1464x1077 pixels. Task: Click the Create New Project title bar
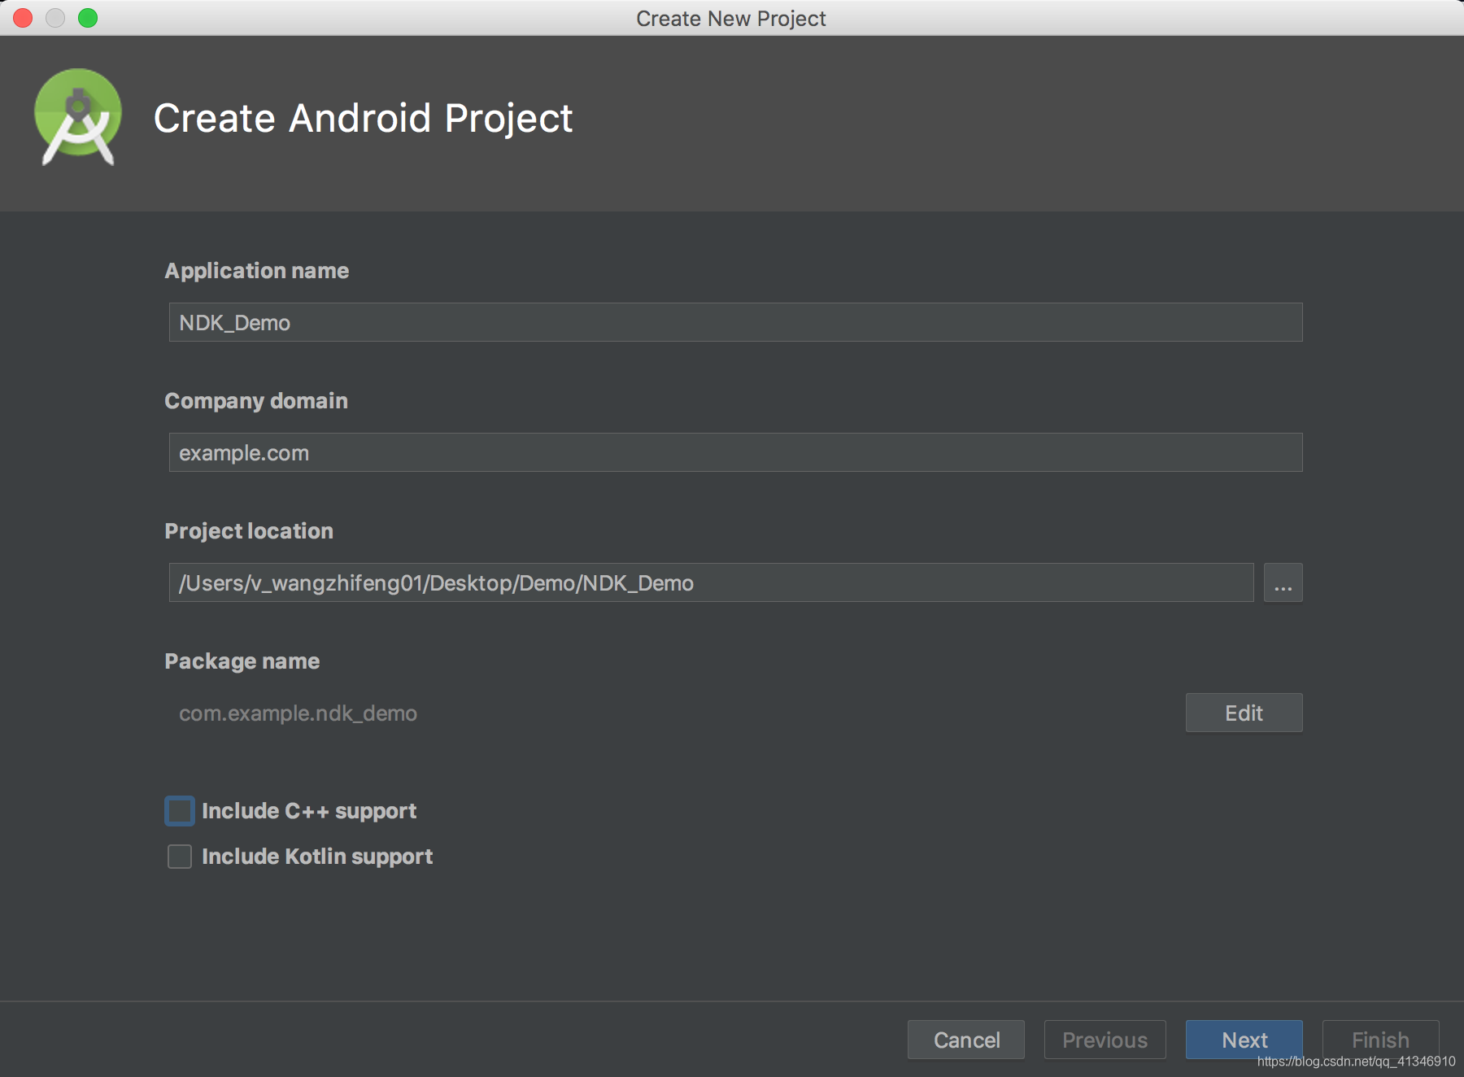[x=730, y=18]
